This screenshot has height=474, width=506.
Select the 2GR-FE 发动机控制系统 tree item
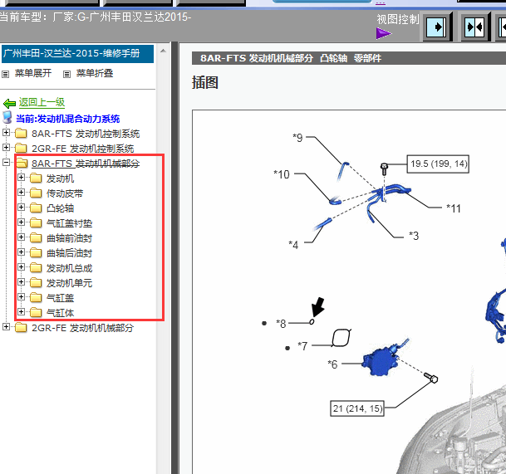point(82,149)
